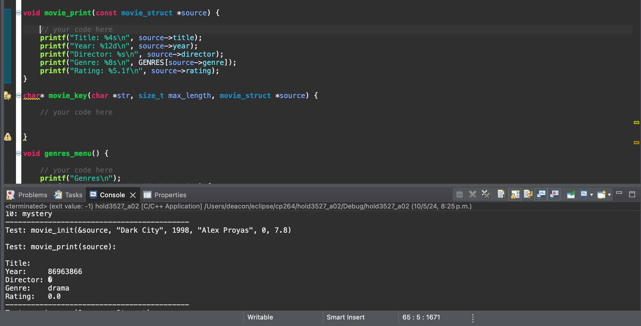This screenshot has height=326, width=641.
Task: Click the Display Selected Console monitor icon
Action: 584,194
